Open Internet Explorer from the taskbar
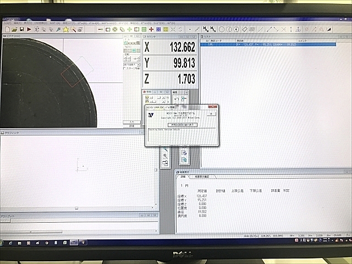The width and height of the screenshot is (352, 264). pyautogui.click(x=10, y=243)
